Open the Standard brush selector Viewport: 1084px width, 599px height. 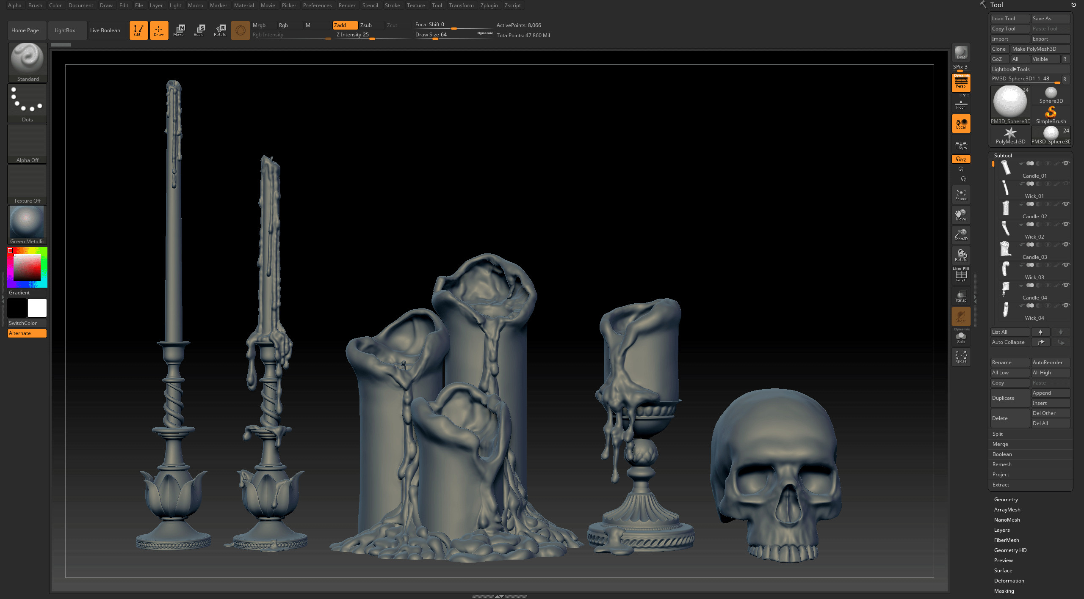pyautogui.click(x=28, y=62)
